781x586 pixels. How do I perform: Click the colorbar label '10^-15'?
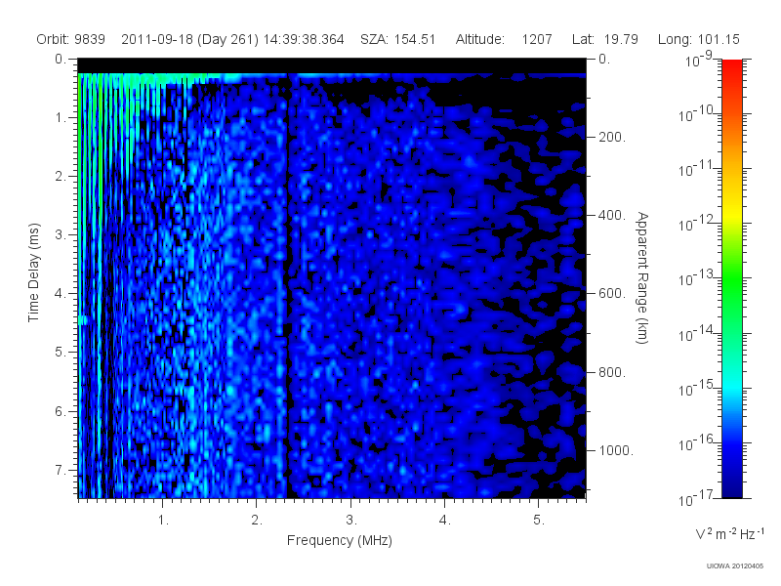click(x=697, y=389)
